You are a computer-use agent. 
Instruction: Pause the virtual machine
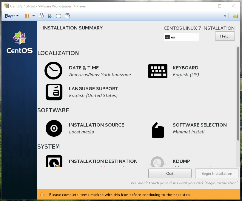point(27,16)
